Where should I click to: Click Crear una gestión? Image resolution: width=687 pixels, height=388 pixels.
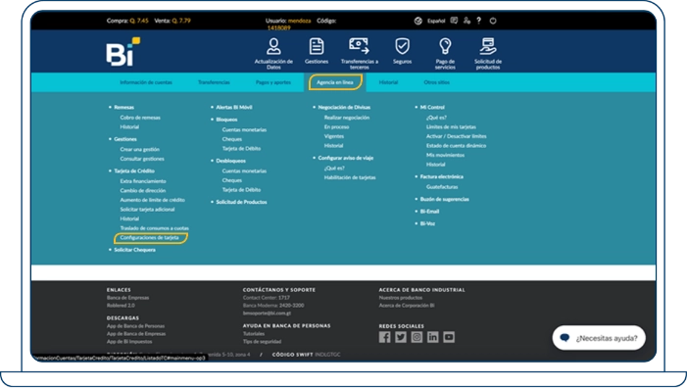[x=140, y=149]
